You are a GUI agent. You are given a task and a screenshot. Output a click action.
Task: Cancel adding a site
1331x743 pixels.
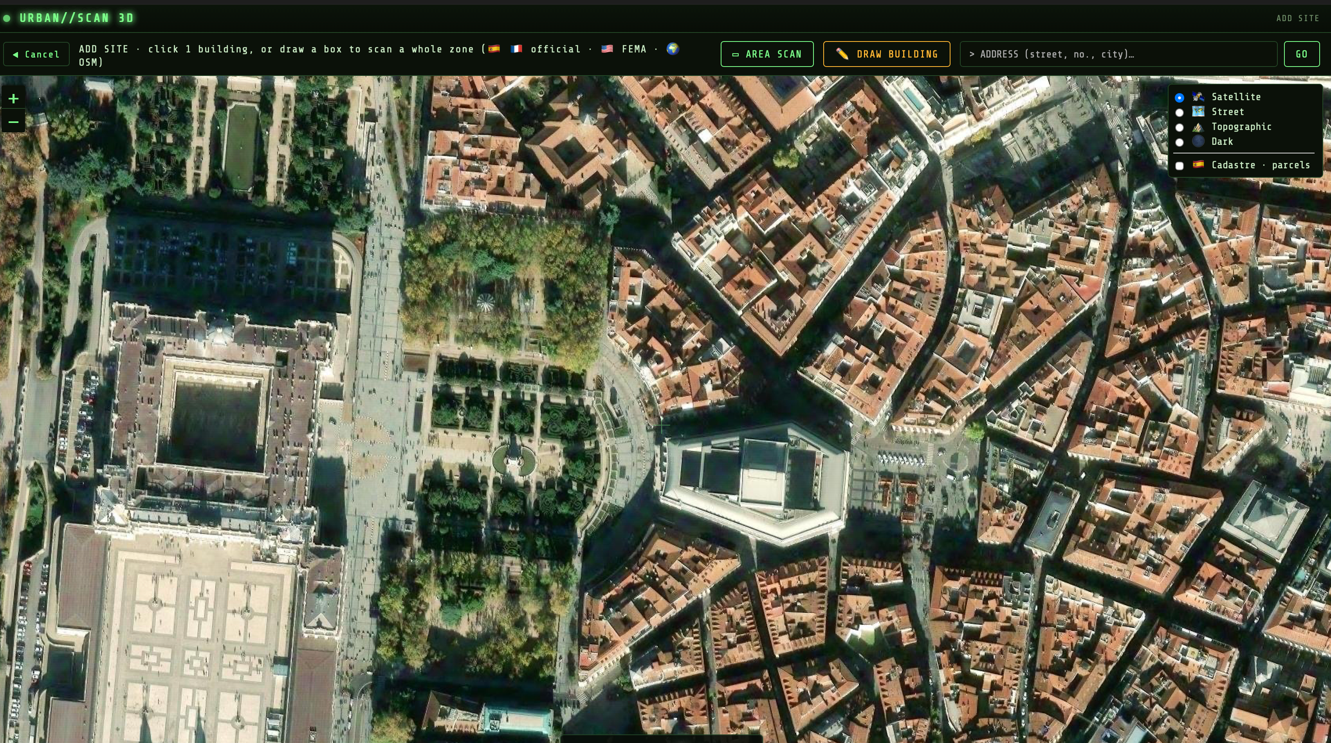tap(37, 54)
